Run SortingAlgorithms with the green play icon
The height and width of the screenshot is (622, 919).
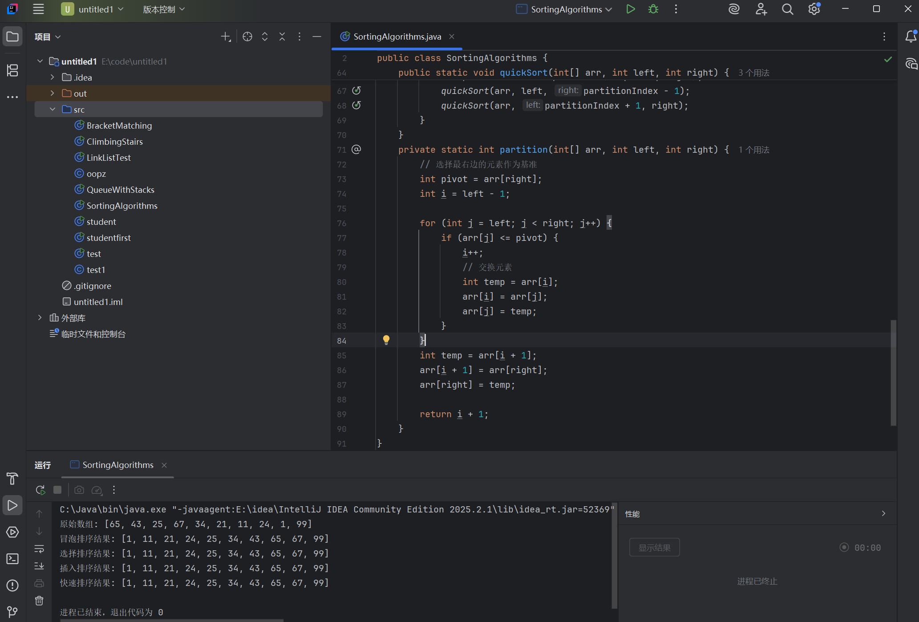pyautogui.click(x=630, y=9)
